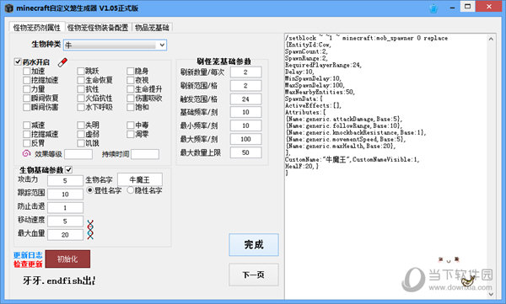Click the 最大数量上限 input field
Screen dimensions: 506x304
coord(246,152)
